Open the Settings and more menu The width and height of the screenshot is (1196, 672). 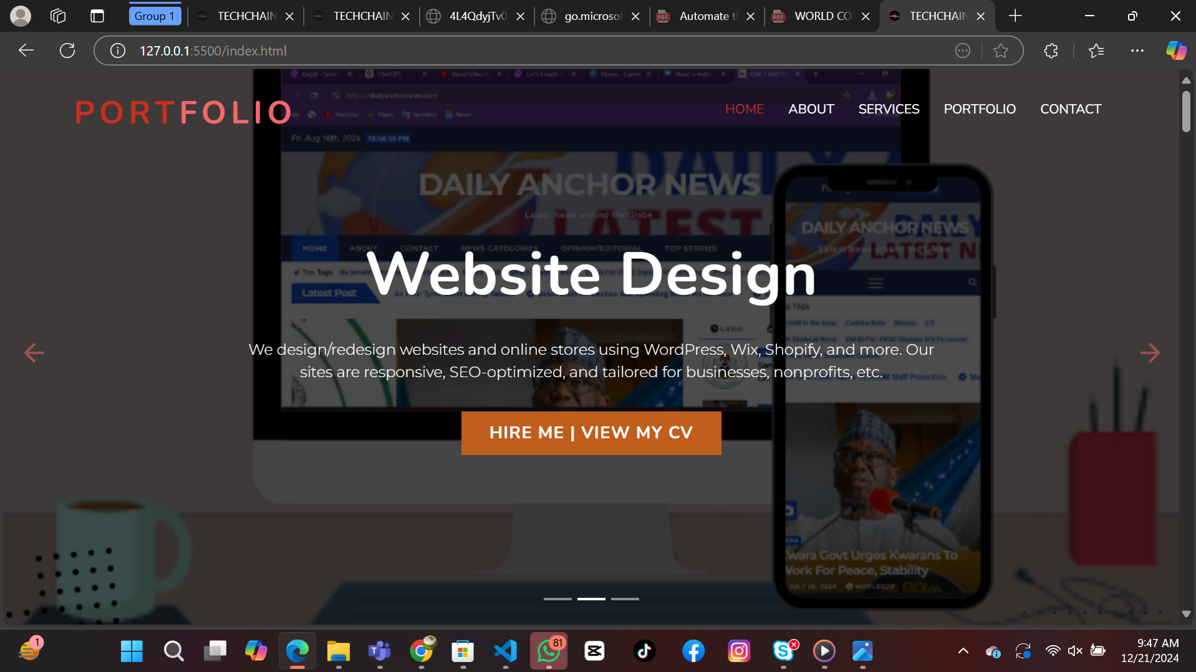[1137, 50]
